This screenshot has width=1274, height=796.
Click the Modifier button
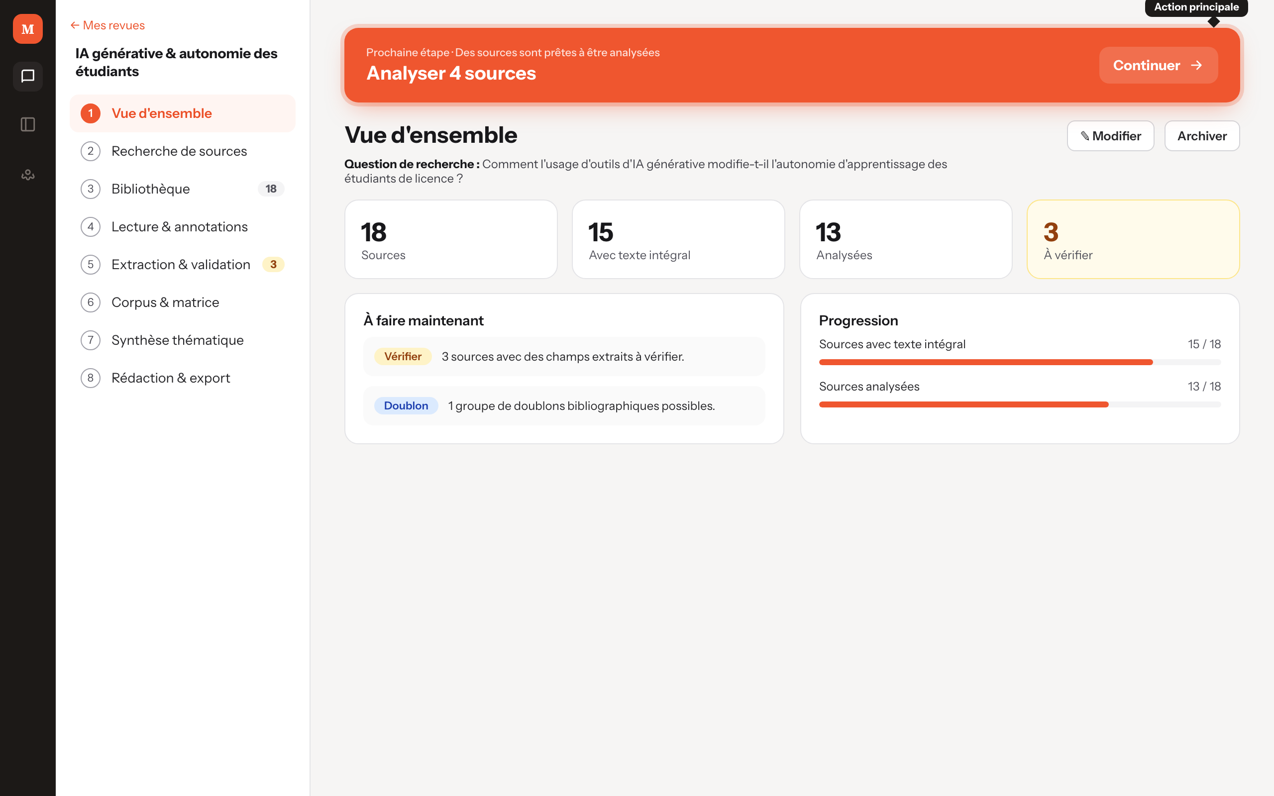tap(1110, 136)
